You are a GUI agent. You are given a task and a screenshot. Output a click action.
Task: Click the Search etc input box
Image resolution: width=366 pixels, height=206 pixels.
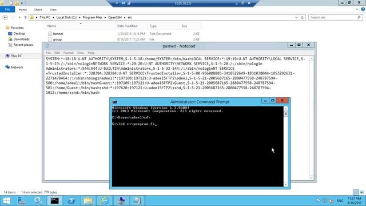[x=333, y=18]
